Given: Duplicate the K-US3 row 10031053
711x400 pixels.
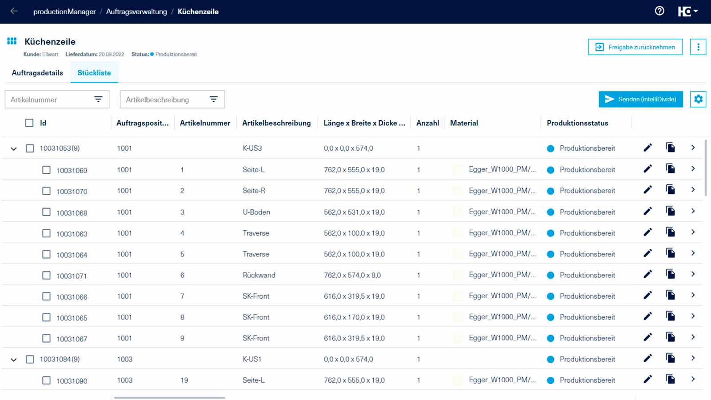Looking at the screenshot, I should pos(670,148).
